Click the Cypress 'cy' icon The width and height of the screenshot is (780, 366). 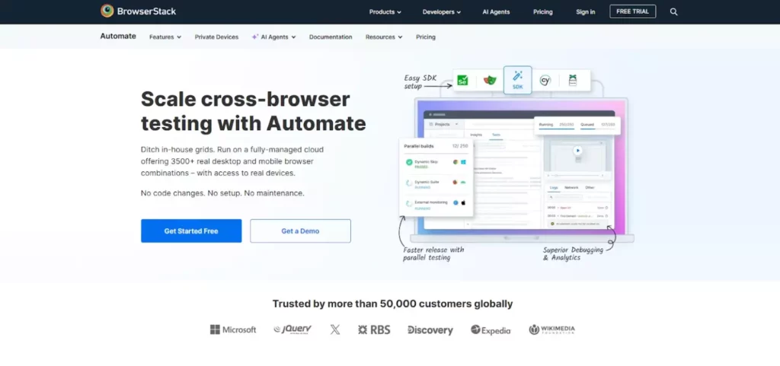[x=545, y=81]
